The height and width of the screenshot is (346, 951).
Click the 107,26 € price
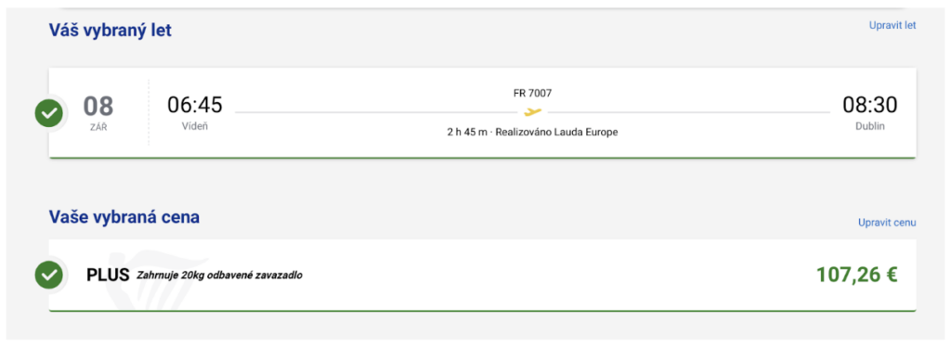coord(856,276)
